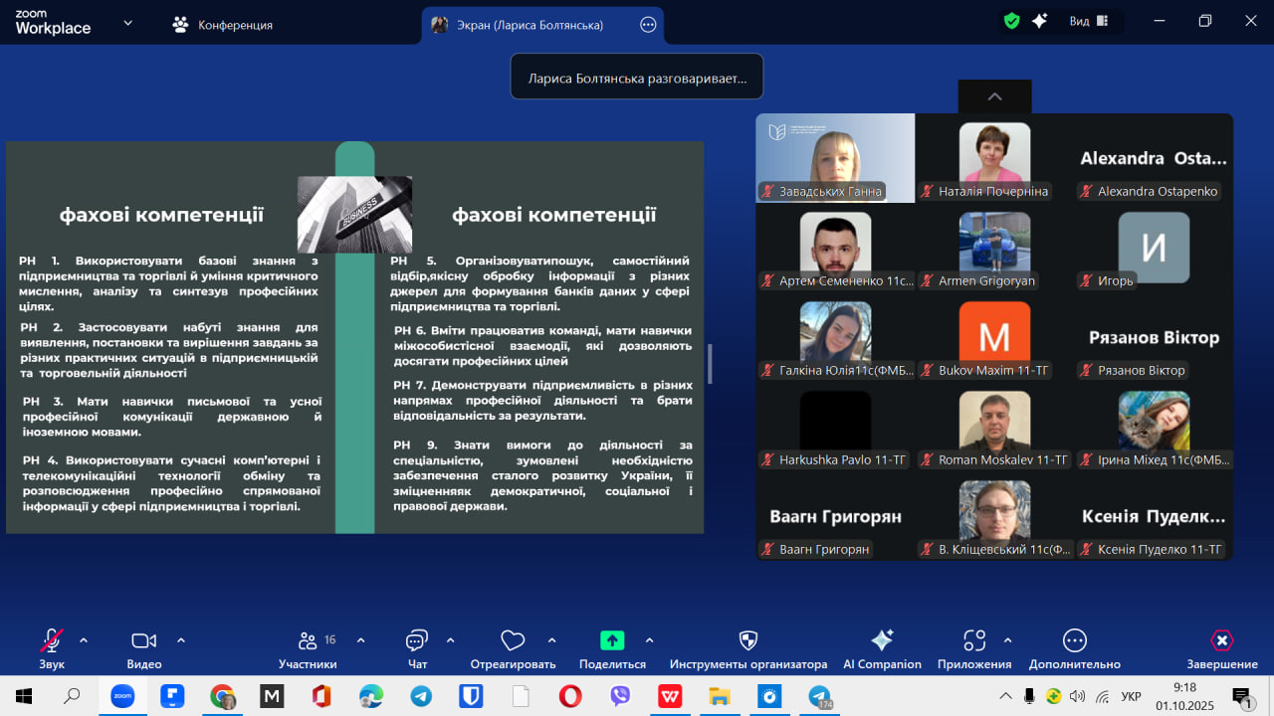Screen dimensions: 1274x716
Task: Open the React heart icon
Action: pos(513,640)
